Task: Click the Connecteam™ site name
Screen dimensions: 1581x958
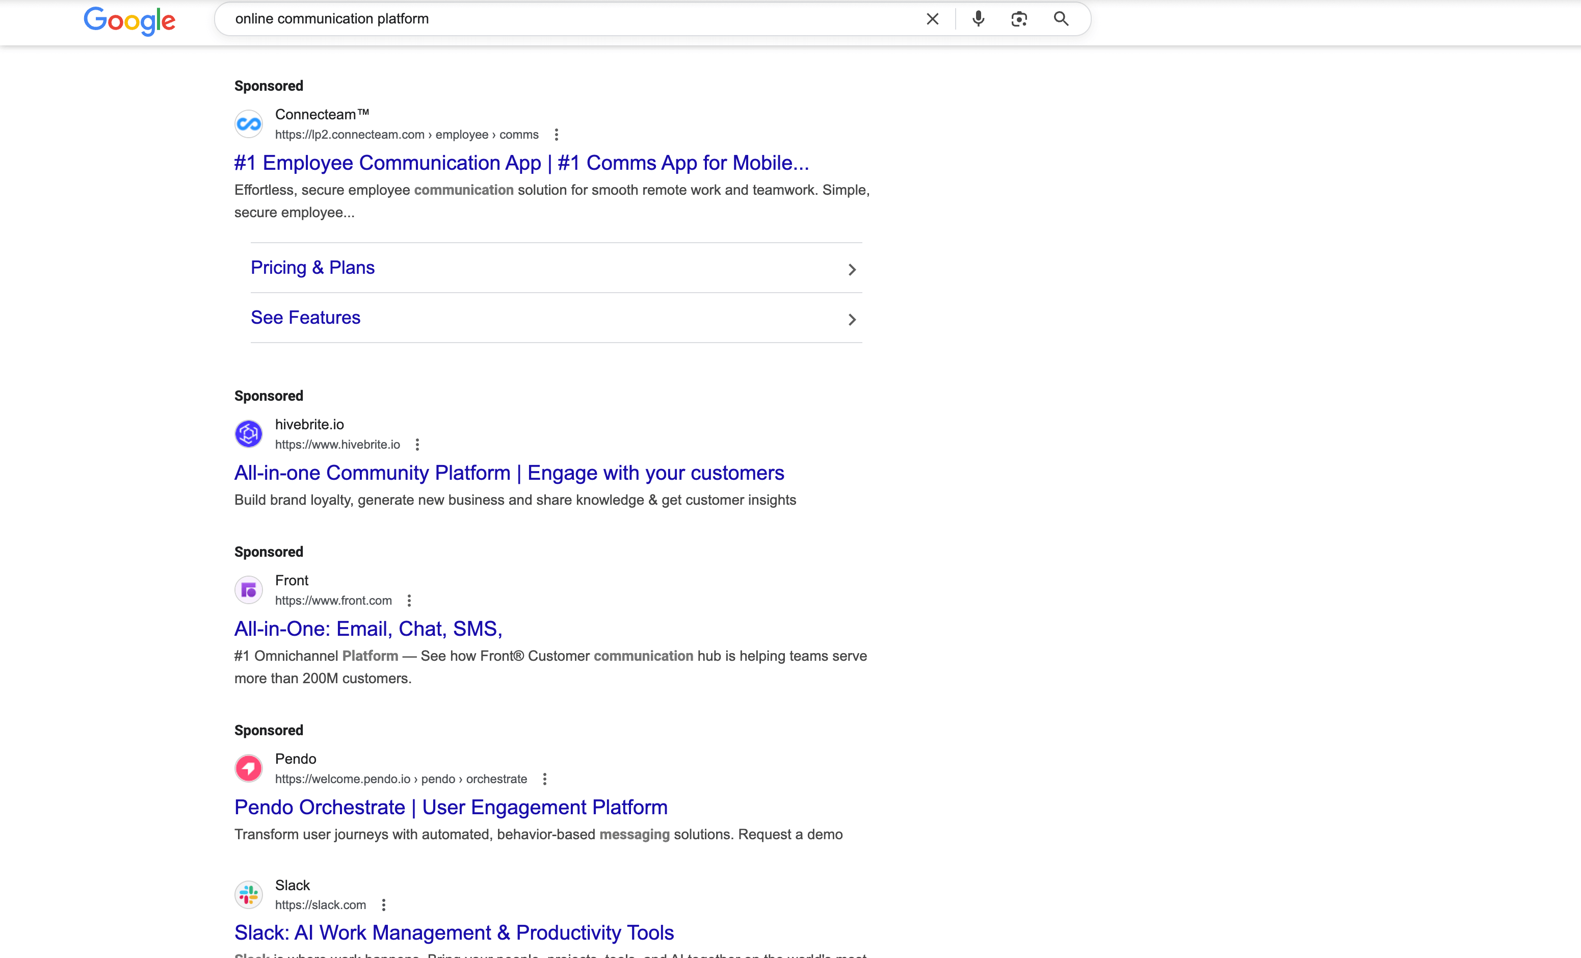Action: pos(322,114)
